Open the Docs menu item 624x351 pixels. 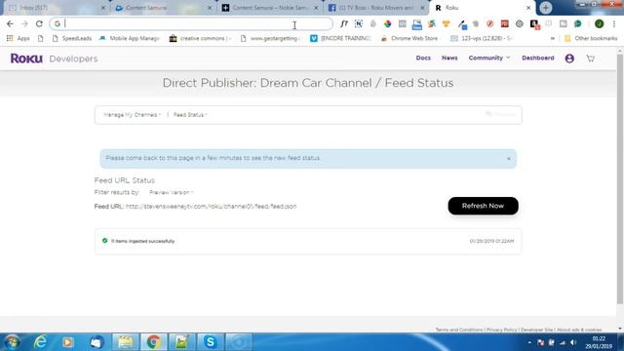click(x=423, y=58)
